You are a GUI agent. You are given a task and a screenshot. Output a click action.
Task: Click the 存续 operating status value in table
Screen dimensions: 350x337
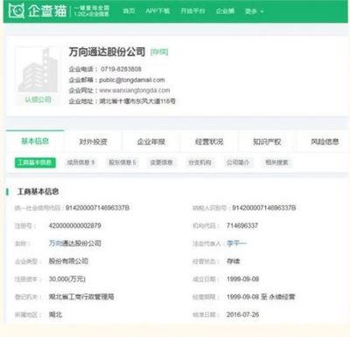pyautogui.click(x=234, y=261)
